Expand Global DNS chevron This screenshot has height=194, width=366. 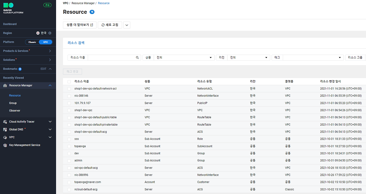tap(50, 130)
